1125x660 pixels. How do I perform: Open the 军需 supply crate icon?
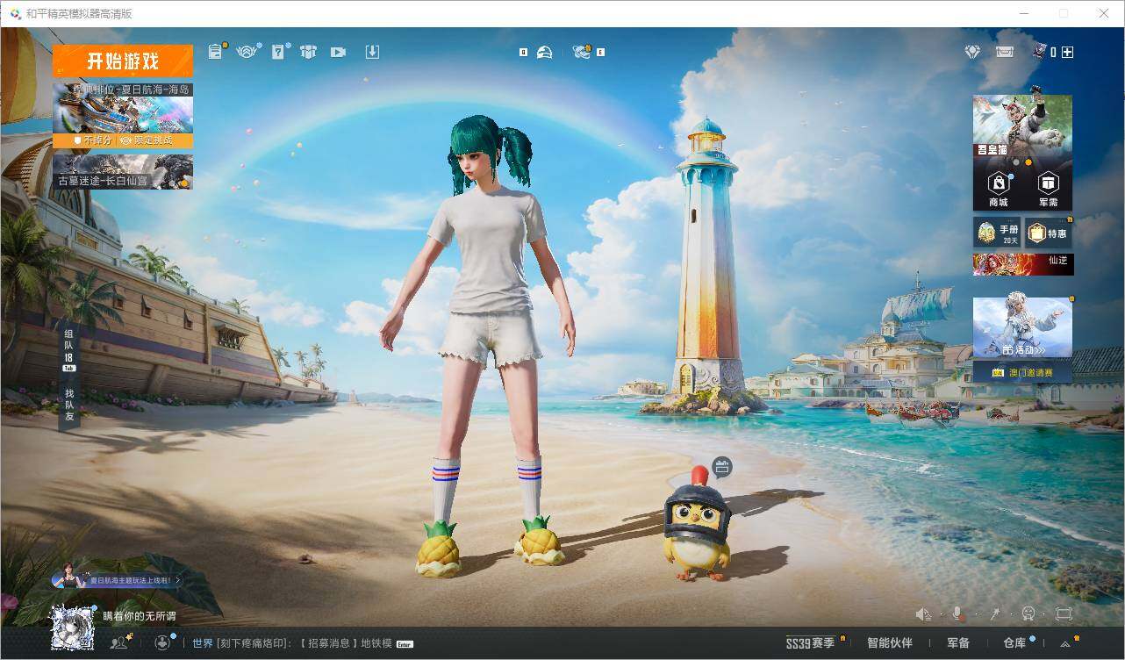click(1048, 189)
